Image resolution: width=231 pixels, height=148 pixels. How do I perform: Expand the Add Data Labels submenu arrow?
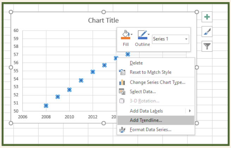pyautogui.click(x=190, y=111)
